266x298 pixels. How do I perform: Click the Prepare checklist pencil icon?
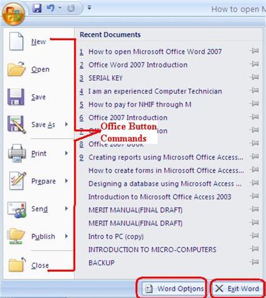(x=17, y=180)
